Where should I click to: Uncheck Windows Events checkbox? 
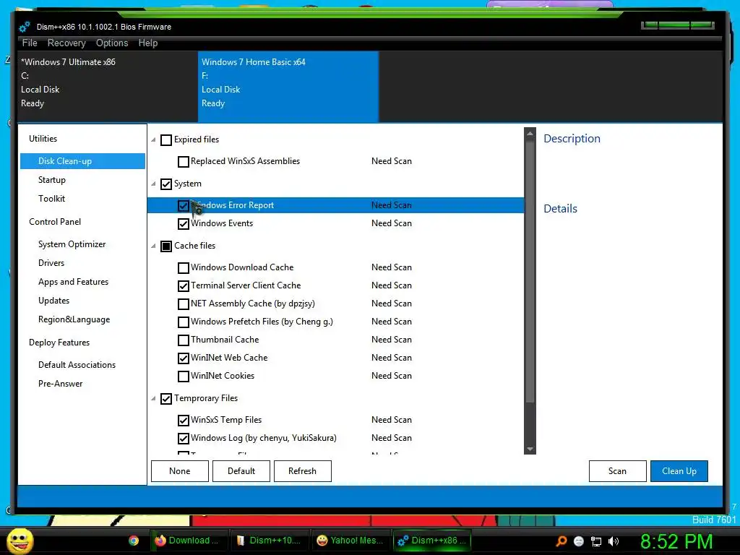tap(183, 224)
